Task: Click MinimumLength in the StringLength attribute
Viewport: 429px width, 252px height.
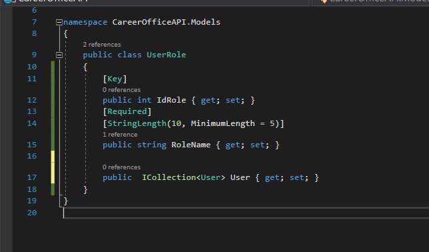Action: (222, 123)
